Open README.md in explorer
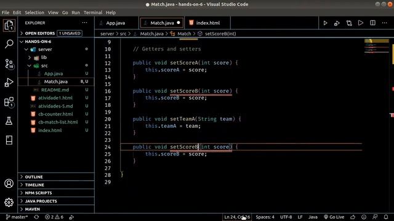This screenshot has height=221, width=394. click(x=56, y=90)
